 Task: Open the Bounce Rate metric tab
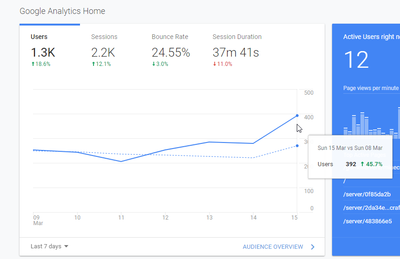[170, 50]
